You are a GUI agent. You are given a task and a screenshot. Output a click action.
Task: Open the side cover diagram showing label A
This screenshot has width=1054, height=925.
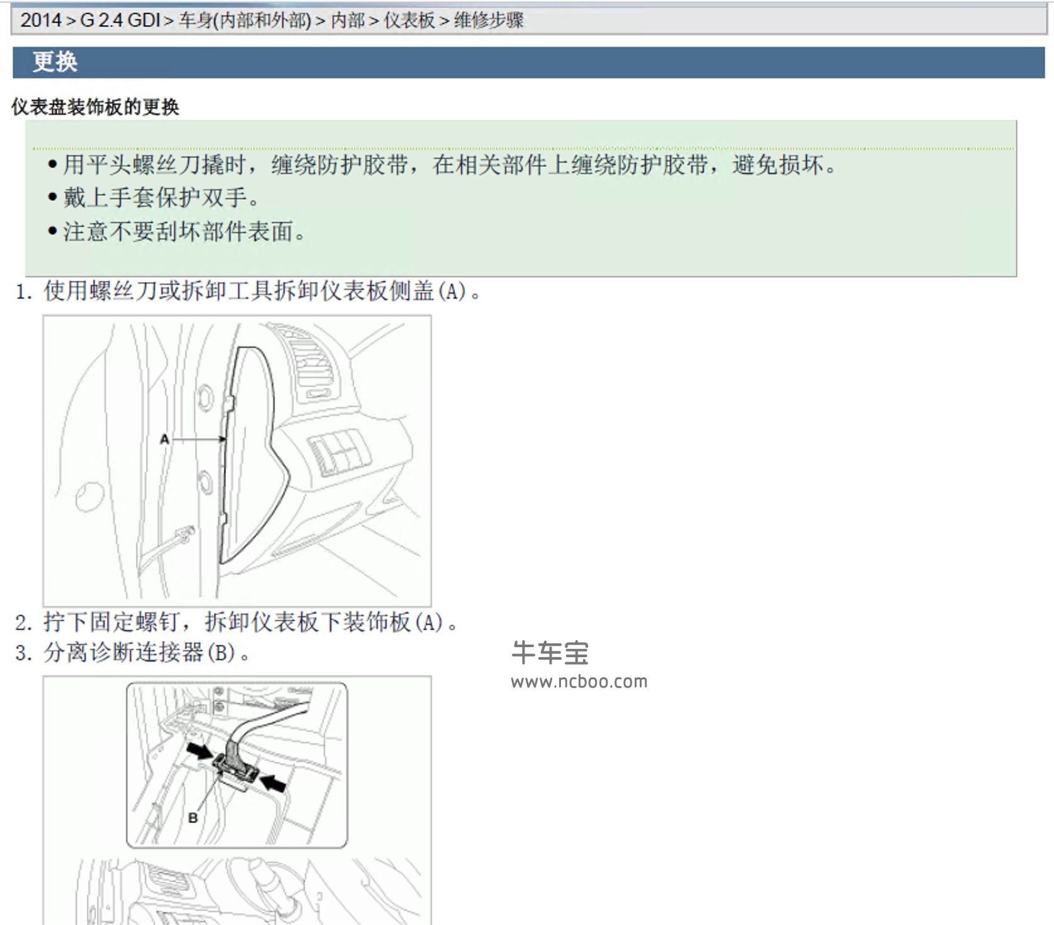pos(237,461)
